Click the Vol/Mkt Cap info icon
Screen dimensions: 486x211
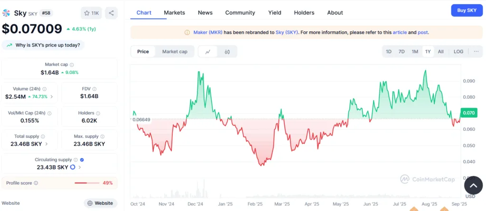[49, 113]
